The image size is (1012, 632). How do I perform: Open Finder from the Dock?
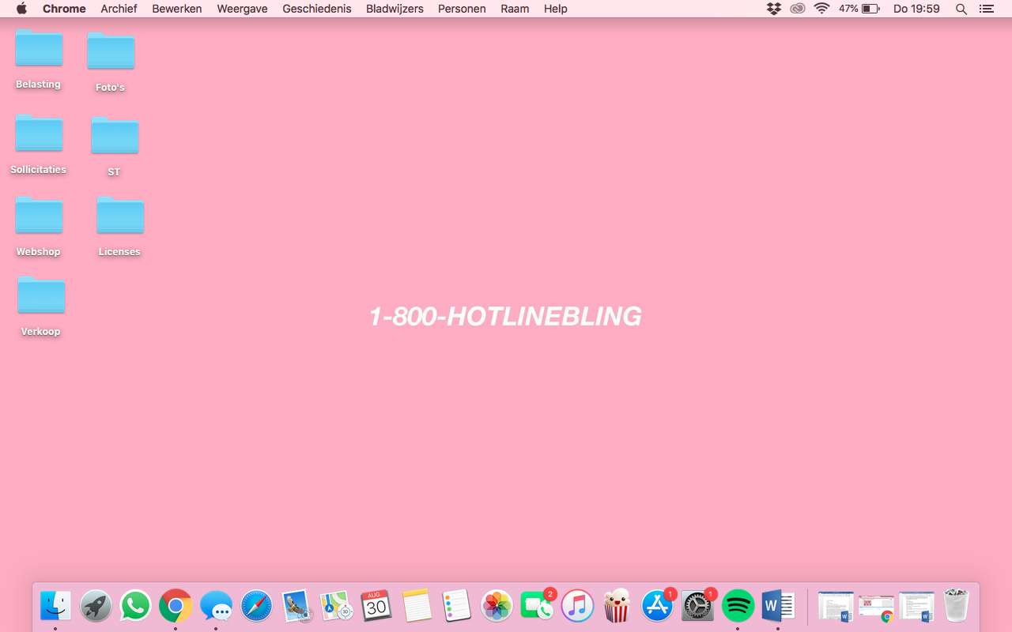(55, 606)
